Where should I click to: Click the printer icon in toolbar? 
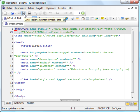29,13
